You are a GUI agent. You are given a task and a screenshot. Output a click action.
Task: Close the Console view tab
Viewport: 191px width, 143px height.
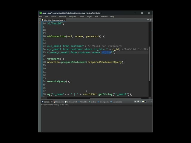pyautogui.click(x=52, y=102)
